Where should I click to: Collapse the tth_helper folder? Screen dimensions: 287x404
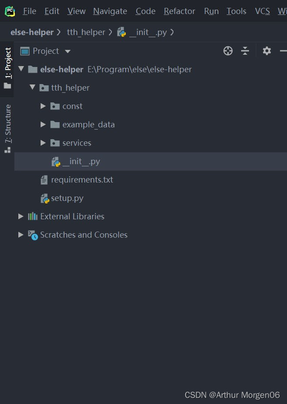(32, 87)
